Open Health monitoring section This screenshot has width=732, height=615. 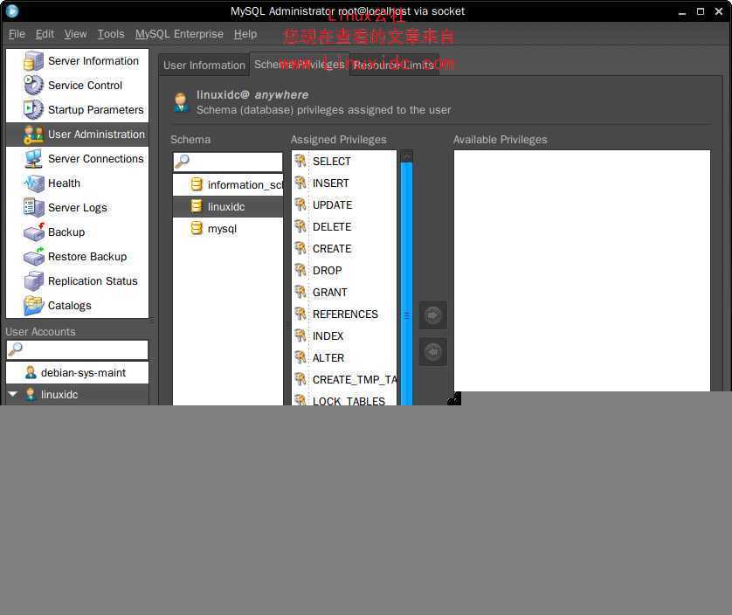(x=78, y=183)
